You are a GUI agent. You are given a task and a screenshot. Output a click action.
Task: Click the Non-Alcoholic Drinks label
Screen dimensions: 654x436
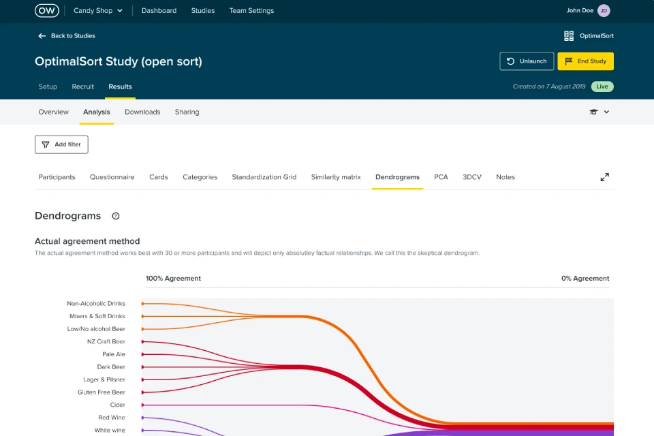click(x=96, y=303)
